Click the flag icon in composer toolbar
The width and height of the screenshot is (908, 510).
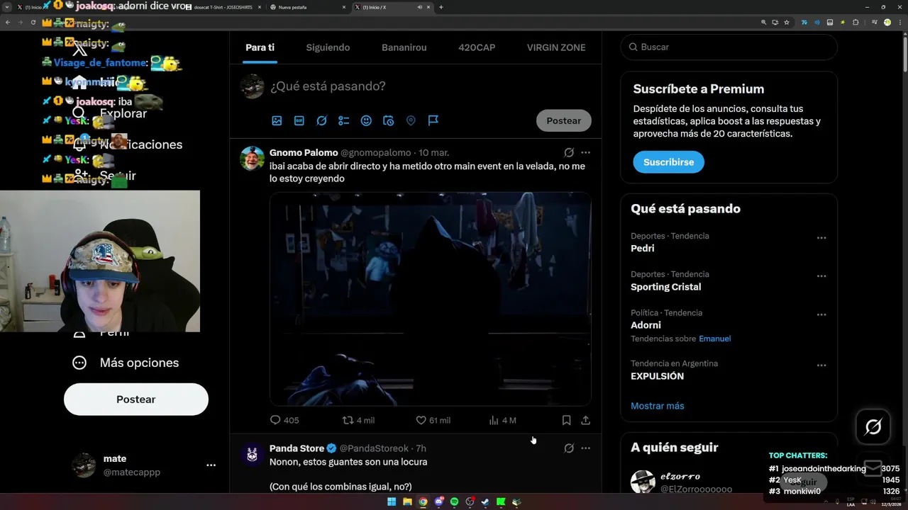pos(433,120)
